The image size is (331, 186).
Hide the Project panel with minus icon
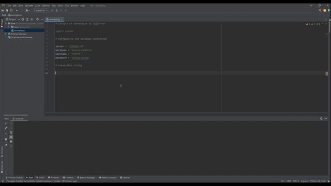click(x=42, y=20)
